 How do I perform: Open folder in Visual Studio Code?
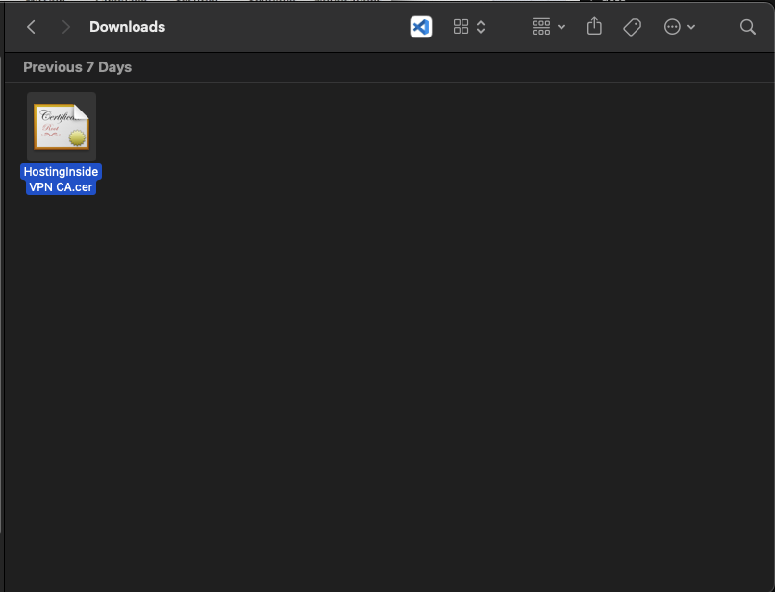[x=421, y=27]
